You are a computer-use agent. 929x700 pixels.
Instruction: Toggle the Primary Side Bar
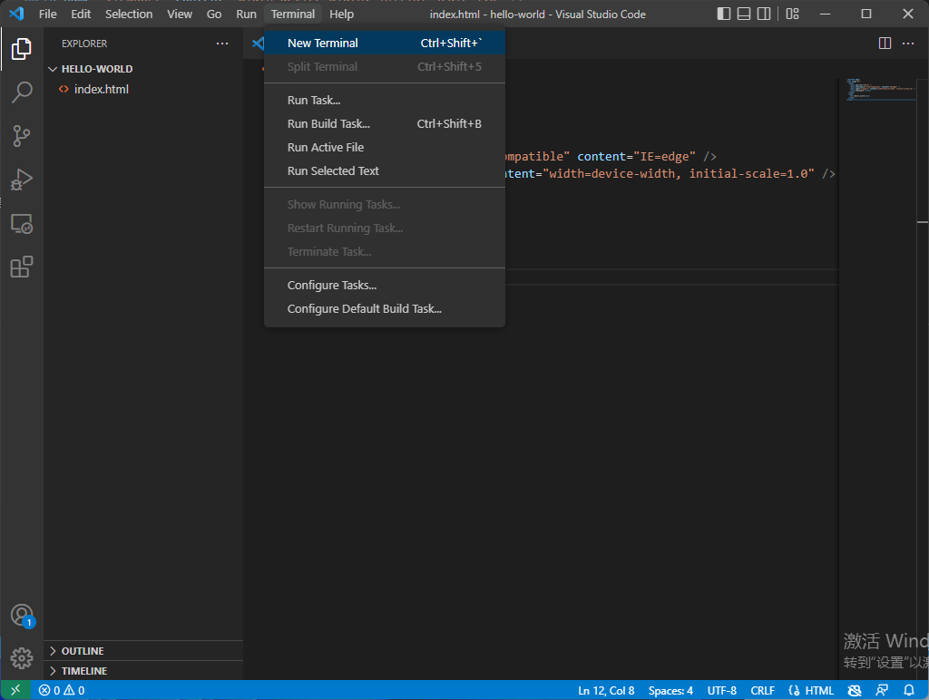[x=723, y=14]
